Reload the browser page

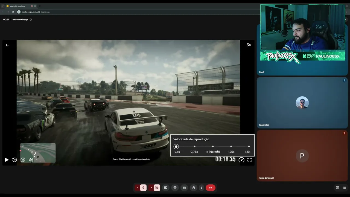coord(13,12)
